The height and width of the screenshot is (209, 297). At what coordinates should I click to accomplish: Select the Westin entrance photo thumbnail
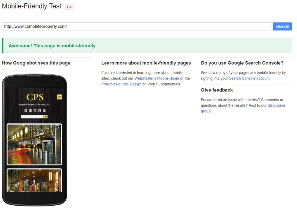[x=34, y=144]
